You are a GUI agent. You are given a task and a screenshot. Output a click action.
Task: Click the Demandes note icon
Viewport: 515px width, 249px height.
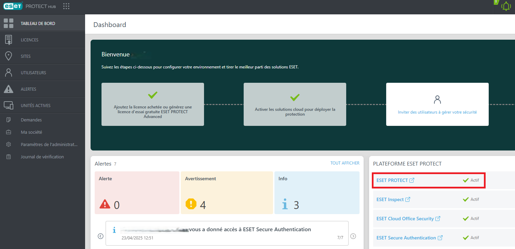pos(9,120)
